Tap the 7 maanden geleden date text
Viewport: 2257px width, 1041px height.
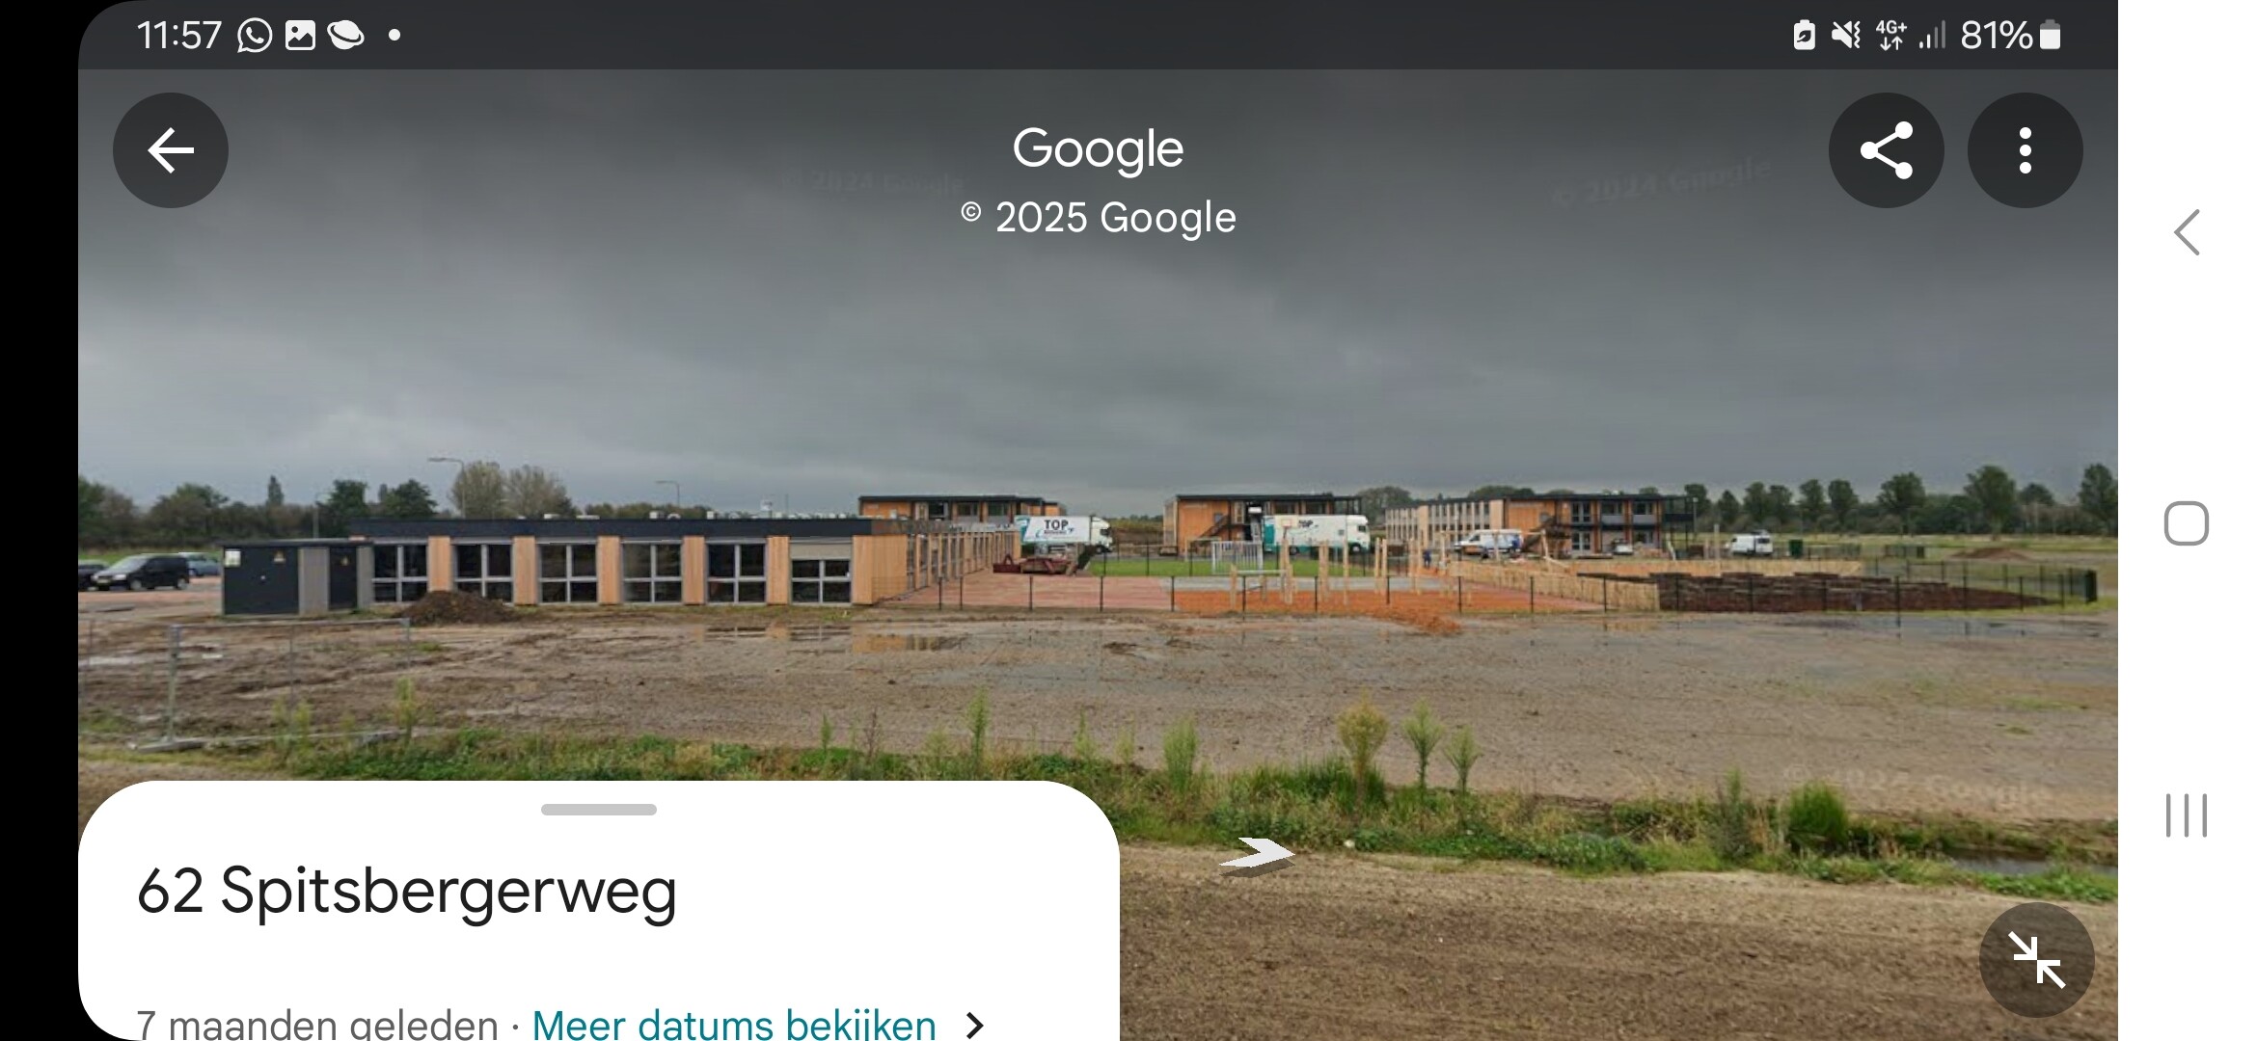[316, 1024]
